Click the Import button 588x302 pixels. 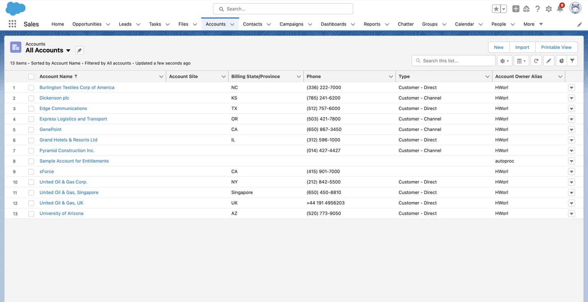coord(522,47)
